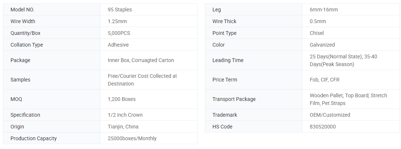Click the Model NO. label cell
Screen dimensions: 401x149
click(x=52, y=10)
